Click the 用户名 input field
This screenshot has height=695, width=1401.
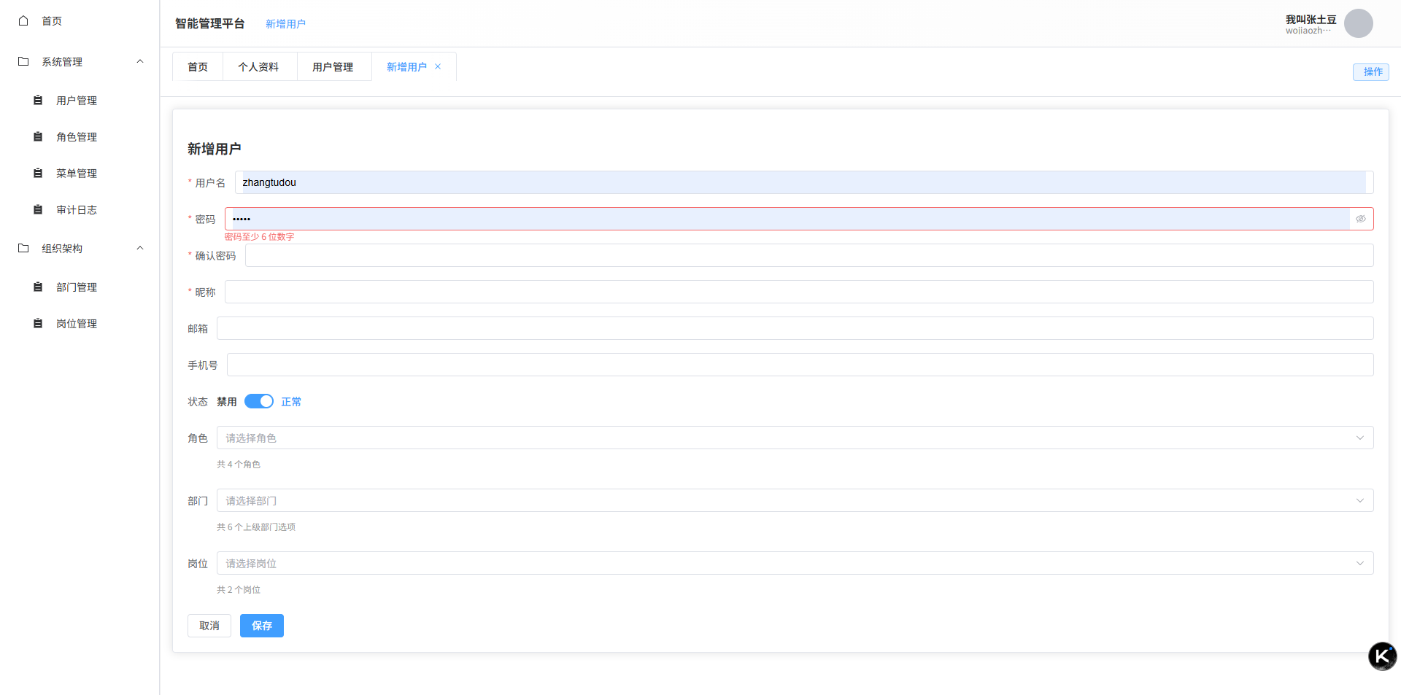point(804,182)
